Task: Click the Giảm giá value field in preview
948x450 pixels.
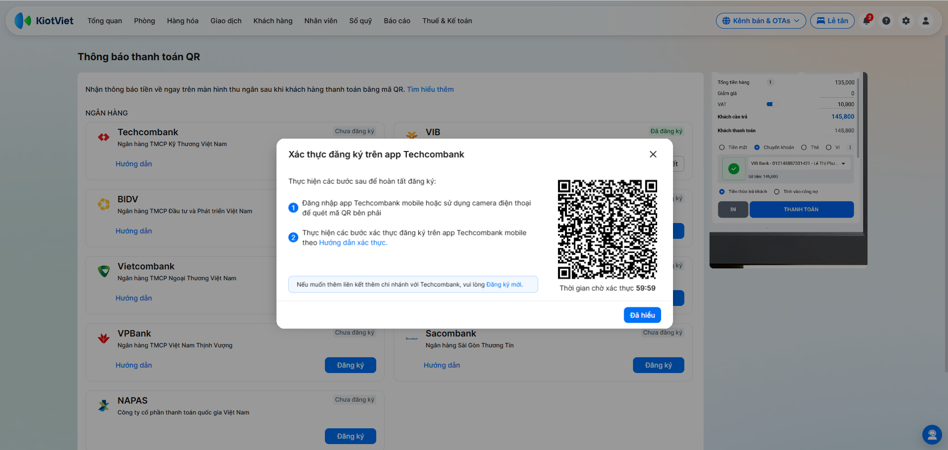Action: tap(837, 93)
